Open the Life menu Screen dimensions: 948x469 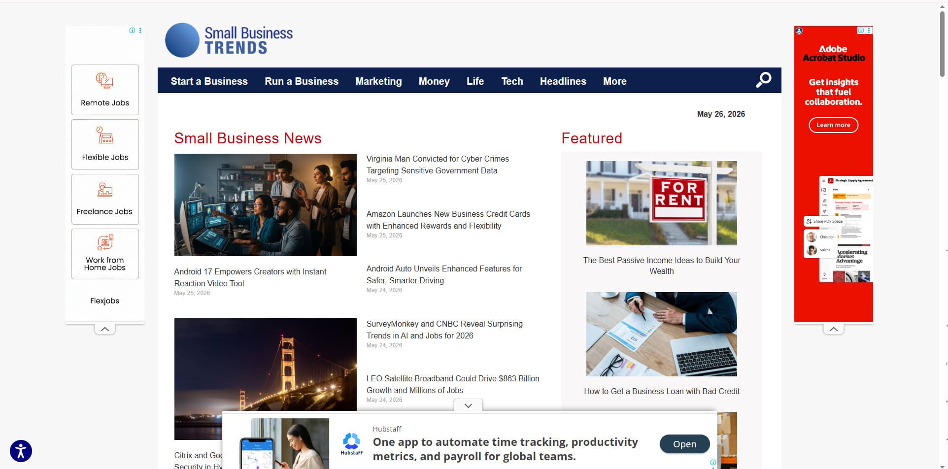coord(475,81)
